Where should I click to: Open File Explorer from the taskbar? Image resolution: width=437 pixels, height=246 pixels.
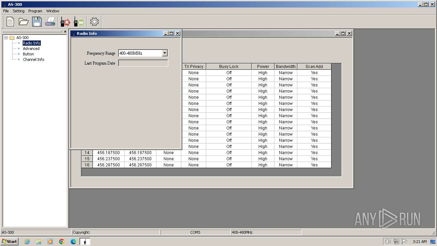pos(39,242)
